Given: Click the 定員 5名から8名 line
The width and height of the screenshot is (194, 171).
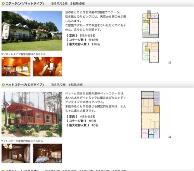Looking at the screenshot, I should click(x=81, y=36).
